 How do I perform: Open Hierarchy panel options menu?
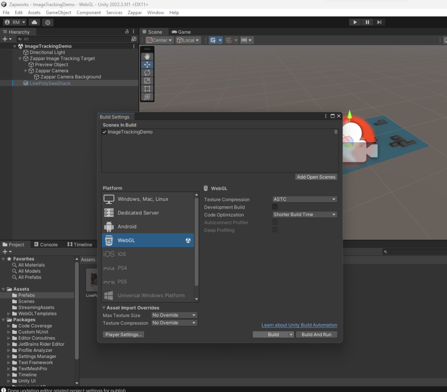click(x=134, y=31)
